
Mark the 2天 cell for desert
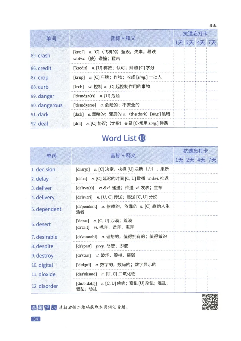[x=190, y=224]
